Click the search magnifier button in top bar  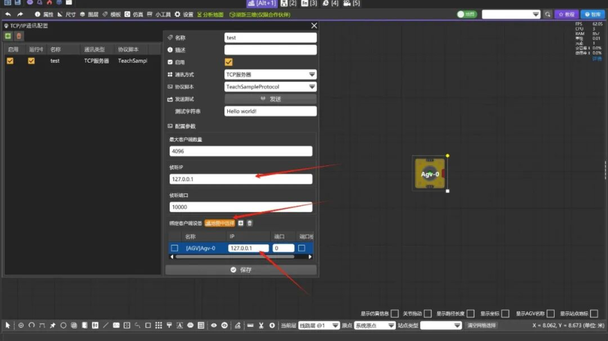(x=547, y=15)
